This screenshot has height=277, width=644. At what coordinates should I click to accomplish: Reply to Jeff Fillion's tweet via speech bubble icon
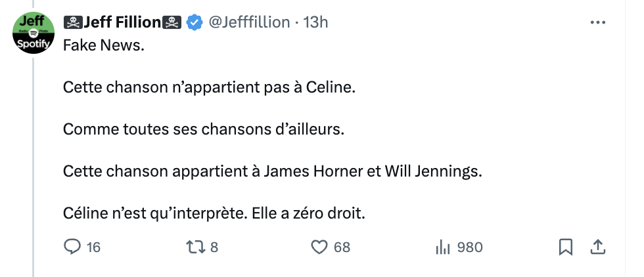coord(72,247)
